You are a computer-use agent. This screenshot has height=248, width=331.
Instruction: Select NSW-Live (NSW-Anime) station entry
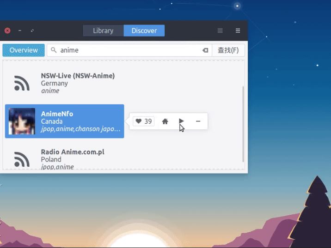(78, 76)
